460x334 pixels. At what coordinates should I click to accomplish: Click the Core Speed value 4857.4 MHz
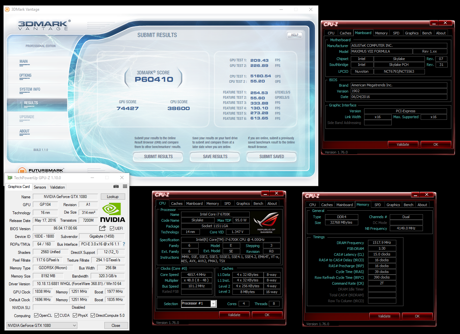pos(196,275)
